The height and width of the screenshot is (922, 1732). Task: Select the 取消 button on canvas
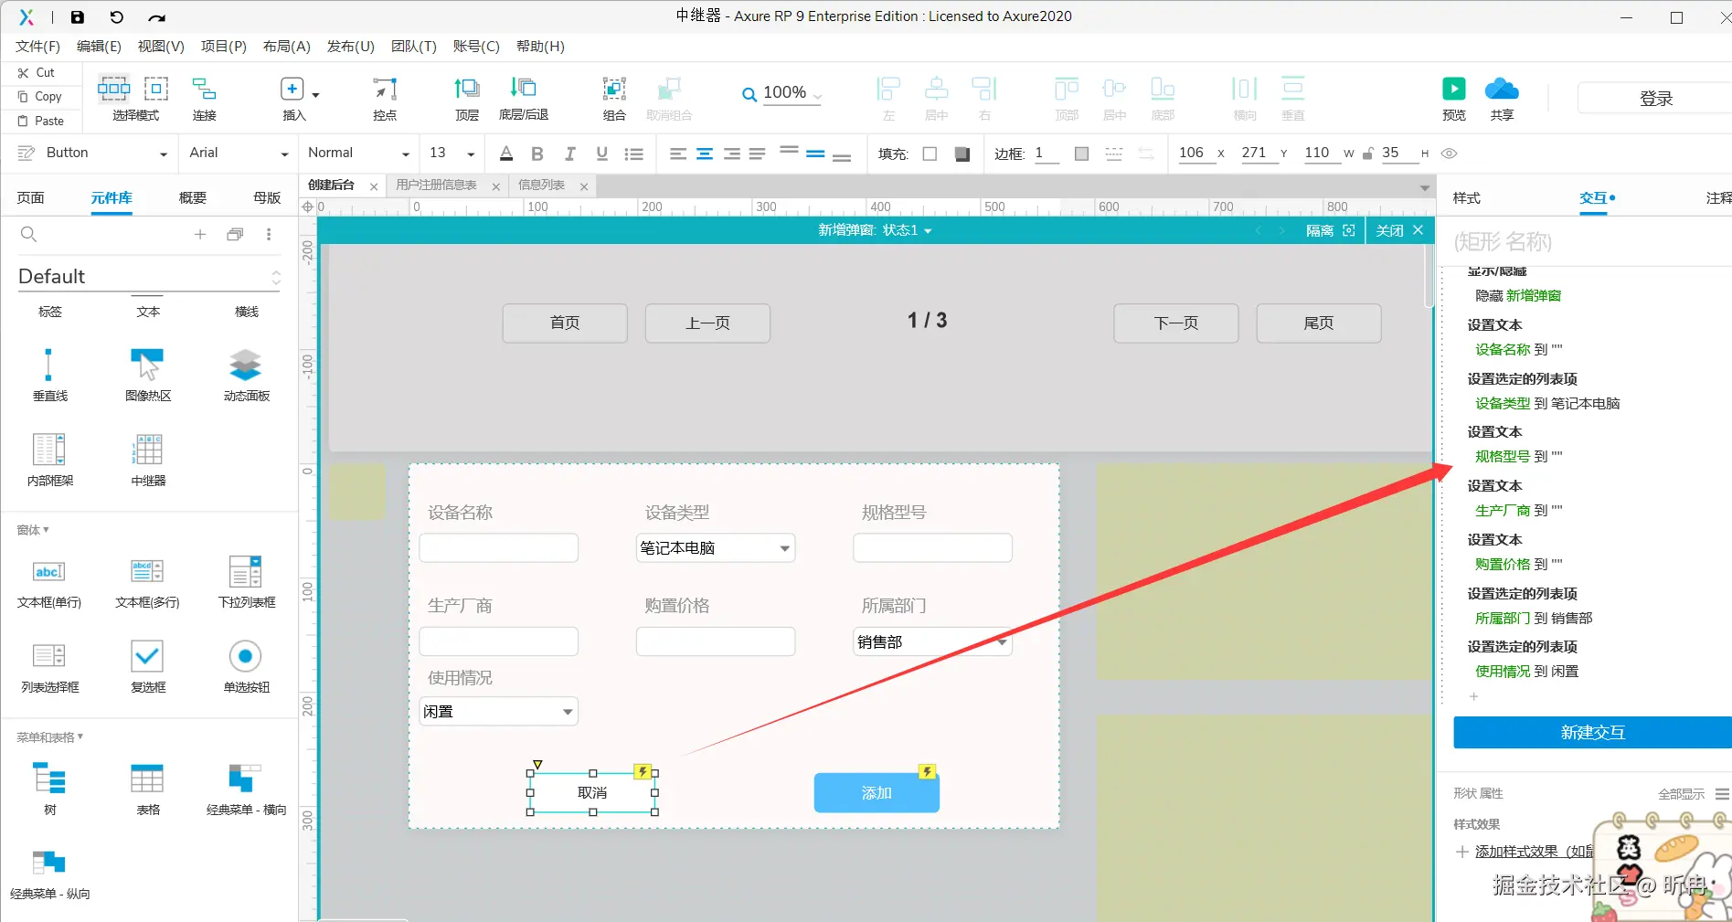pos(592,793)
